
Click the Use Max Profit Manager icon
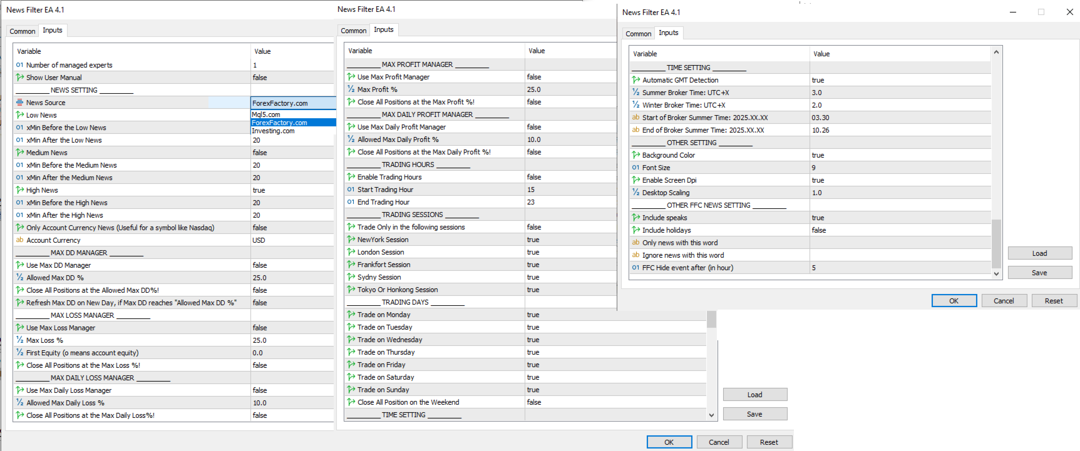351,77
